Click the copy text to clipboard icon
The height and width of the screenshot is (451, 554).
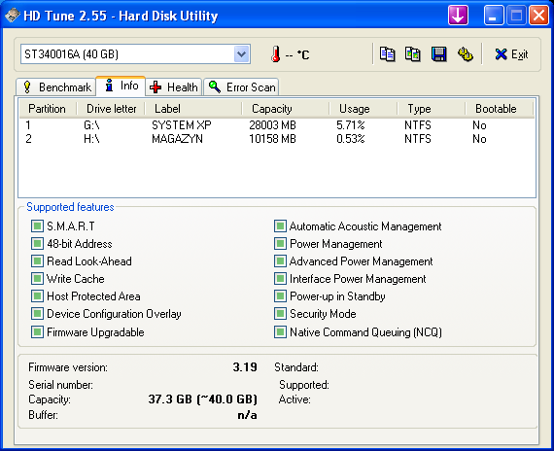pyautogui.click(x=387, y=54)
